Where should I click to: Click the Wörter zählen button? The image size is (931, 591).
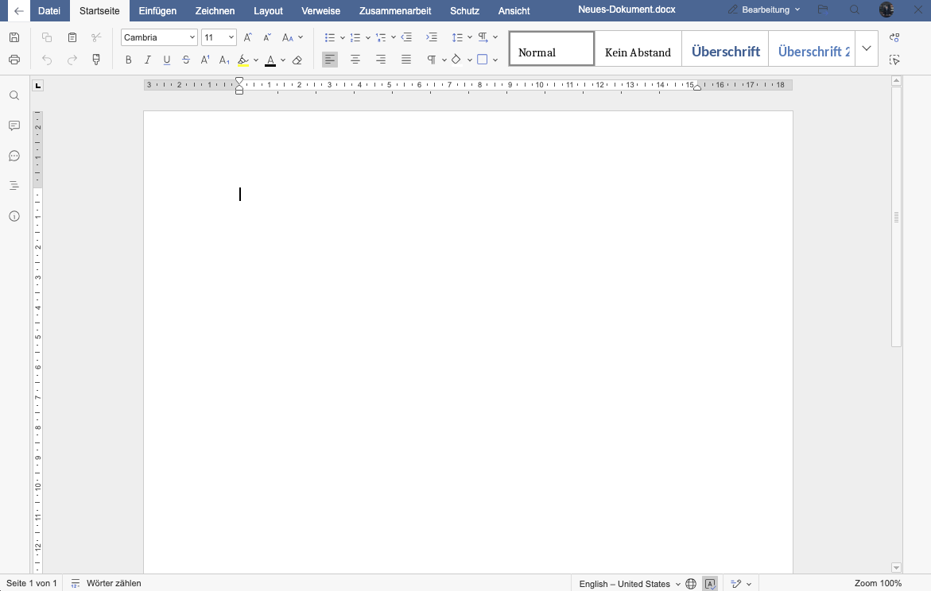[x=107, y=583]
